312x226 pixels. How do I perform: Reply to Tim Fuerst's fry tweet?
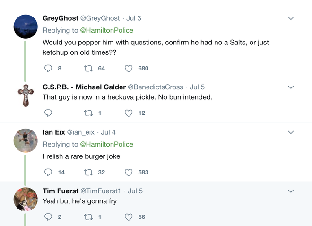pos(48,217)
